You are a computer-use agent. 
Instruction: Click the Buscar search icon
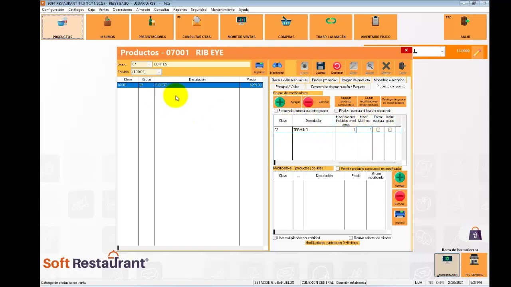[370, 67]
